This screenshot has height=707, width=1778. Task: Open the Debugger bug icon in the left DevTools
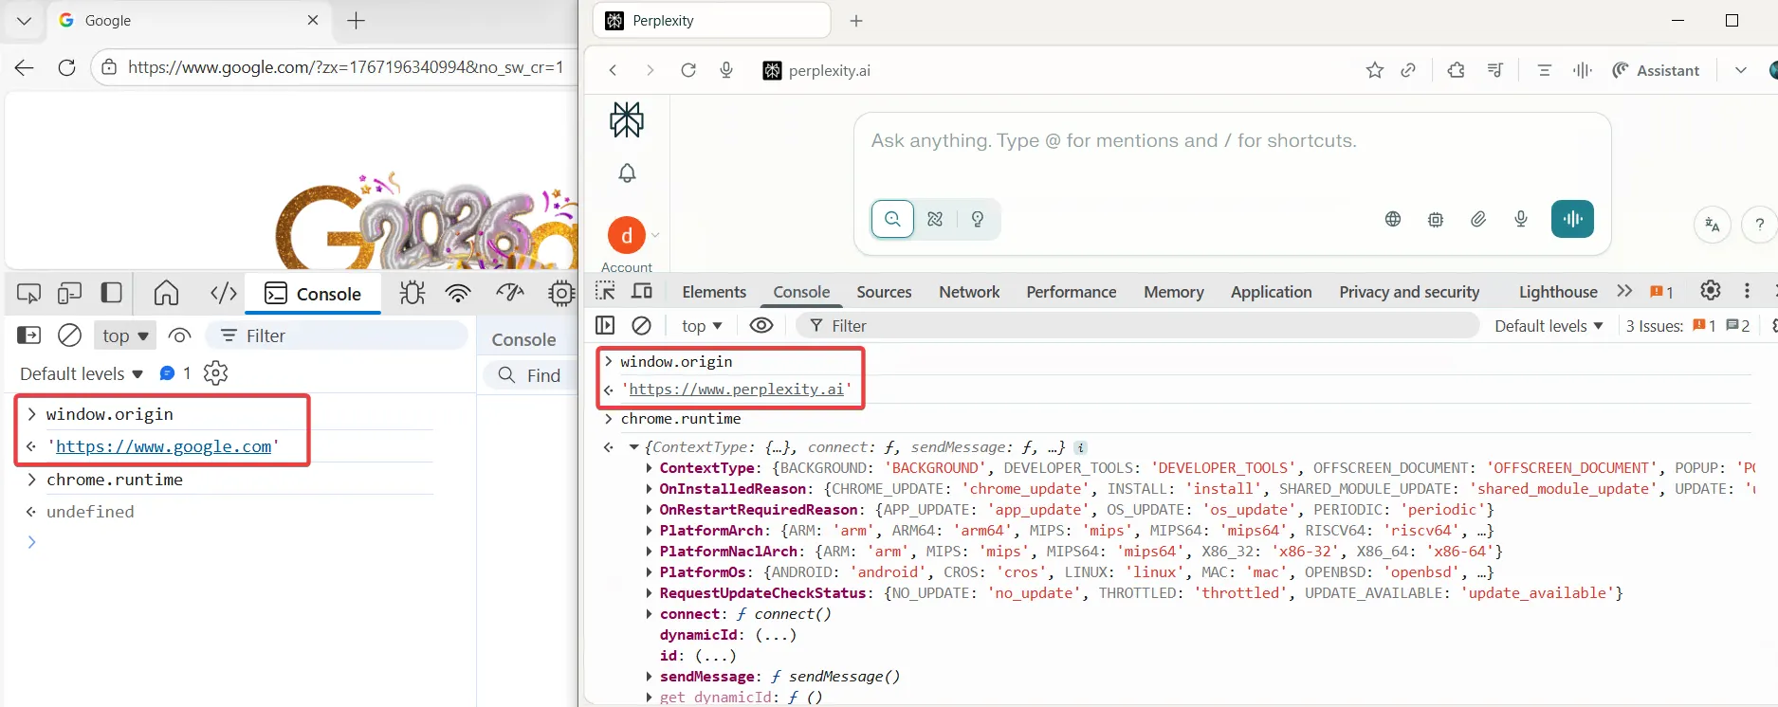pyautogui.click(x=412, y=294)
